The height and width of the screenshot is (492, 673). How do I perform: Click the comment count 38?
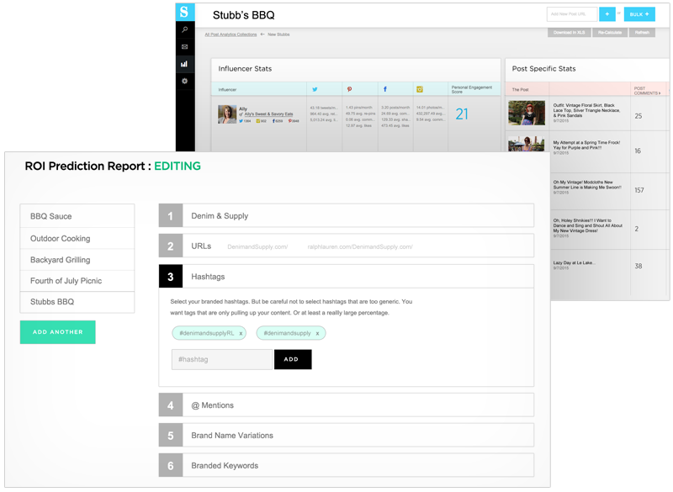click(639, 266)
